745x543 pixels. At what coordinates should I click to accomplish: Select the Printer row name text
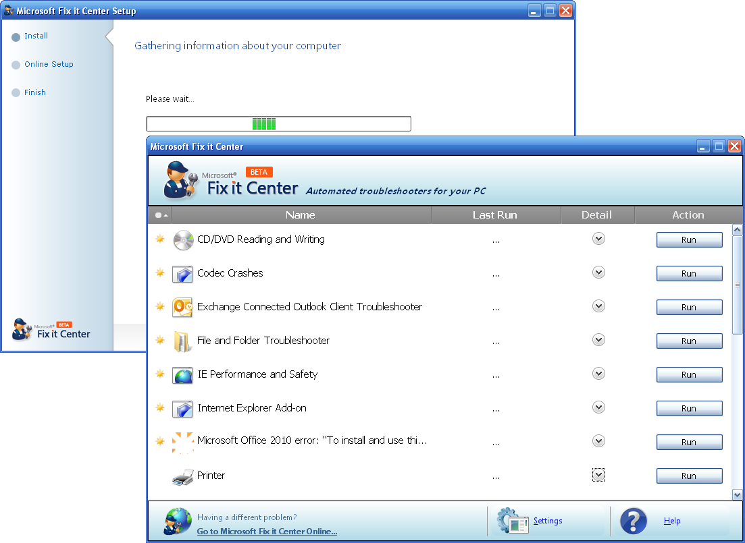[x=211, y=476]
